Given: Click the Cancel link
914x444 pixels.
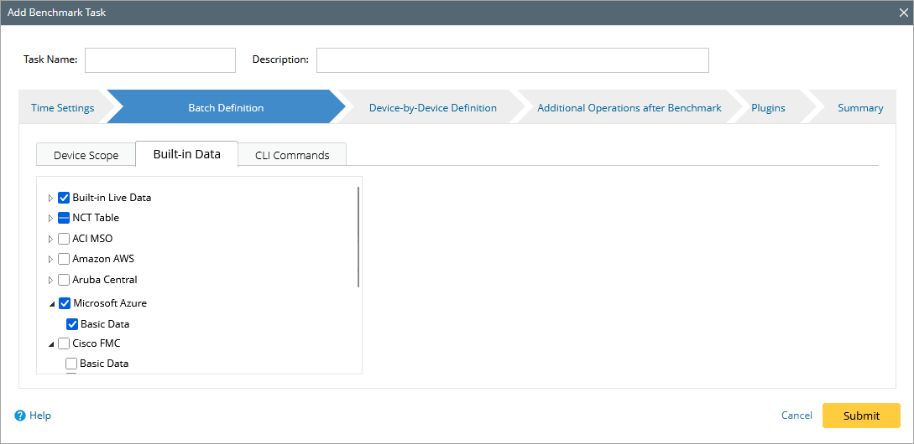Looking at the screenshot, I should coord(796,416).
